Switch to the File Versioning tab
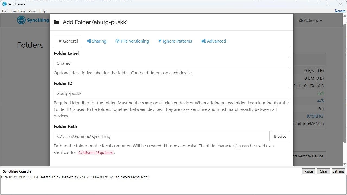 pos(132,41)
